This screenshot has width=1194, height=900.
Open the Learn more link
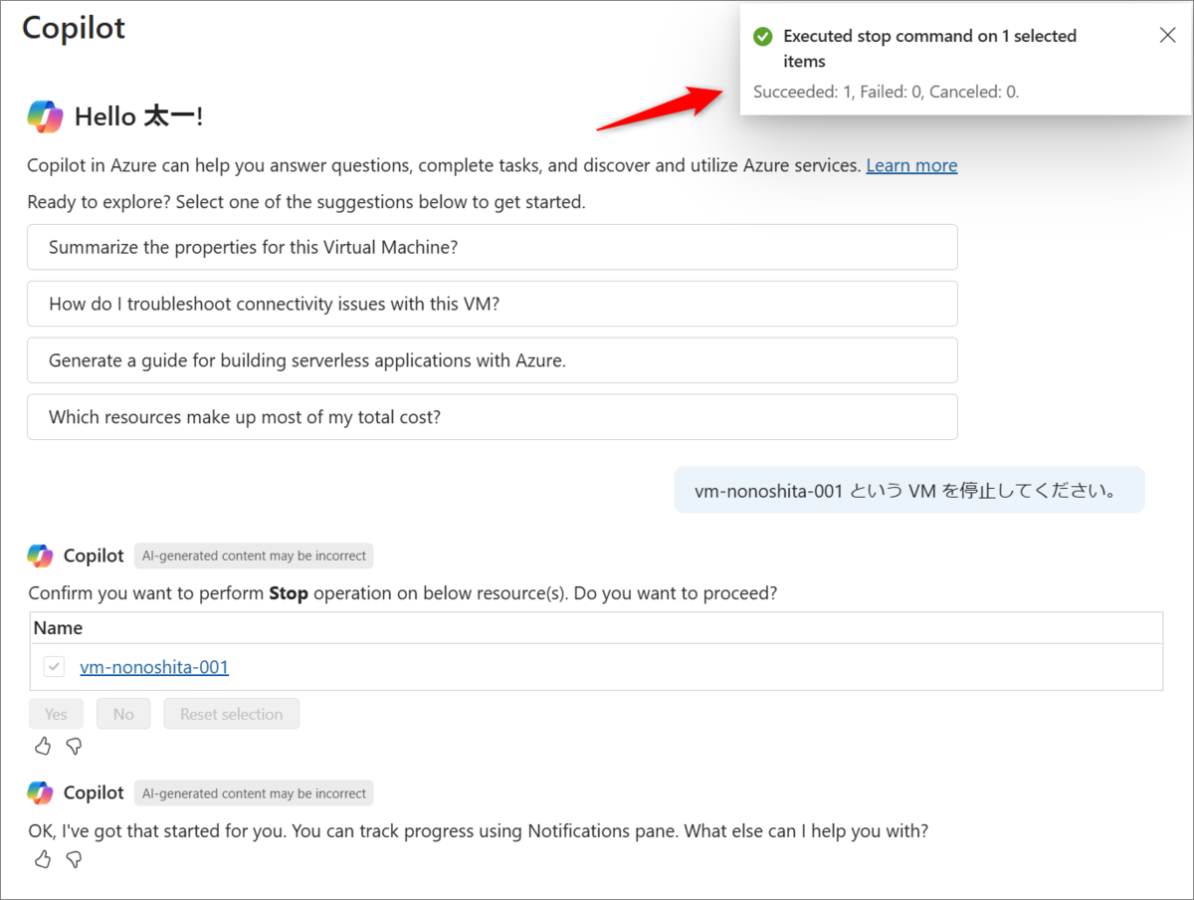click(911, 165)
